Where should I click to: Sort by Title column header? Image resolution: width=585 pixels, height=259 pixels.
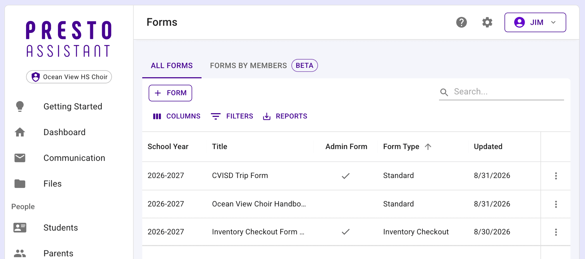coord(219,146)
